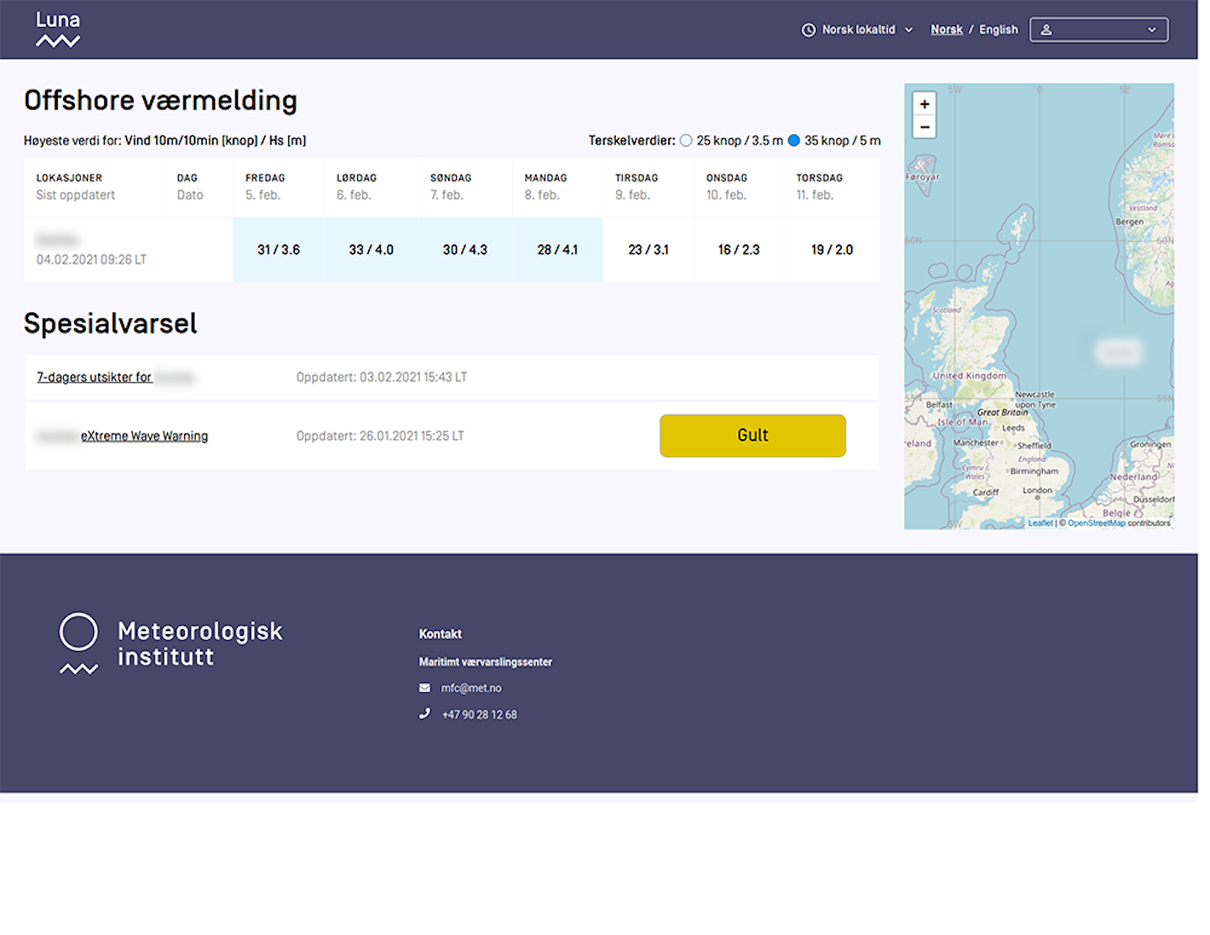
Task: Open the 7-dagers utsikter link
Action: pos(94,377)
